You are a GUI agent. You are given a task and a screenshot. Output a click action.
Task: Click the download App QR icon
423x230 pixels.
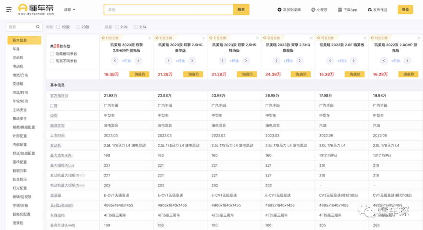pyautogui.click(x=340, y=10)
